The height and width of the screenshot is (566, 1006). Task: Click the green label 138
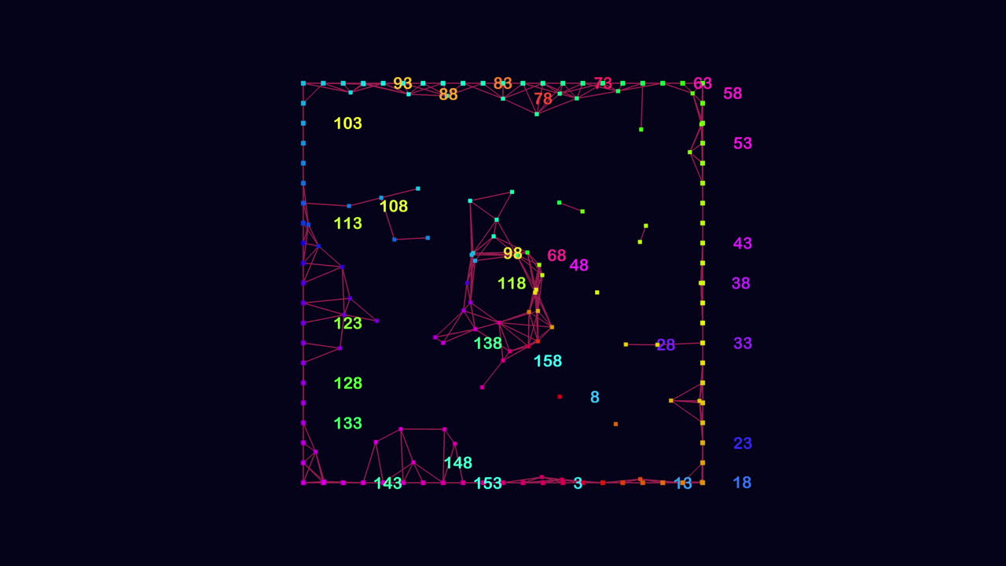[487, 344]
